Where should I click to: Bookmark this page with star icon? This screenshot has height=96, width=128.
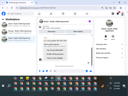[x=114, y=8]
